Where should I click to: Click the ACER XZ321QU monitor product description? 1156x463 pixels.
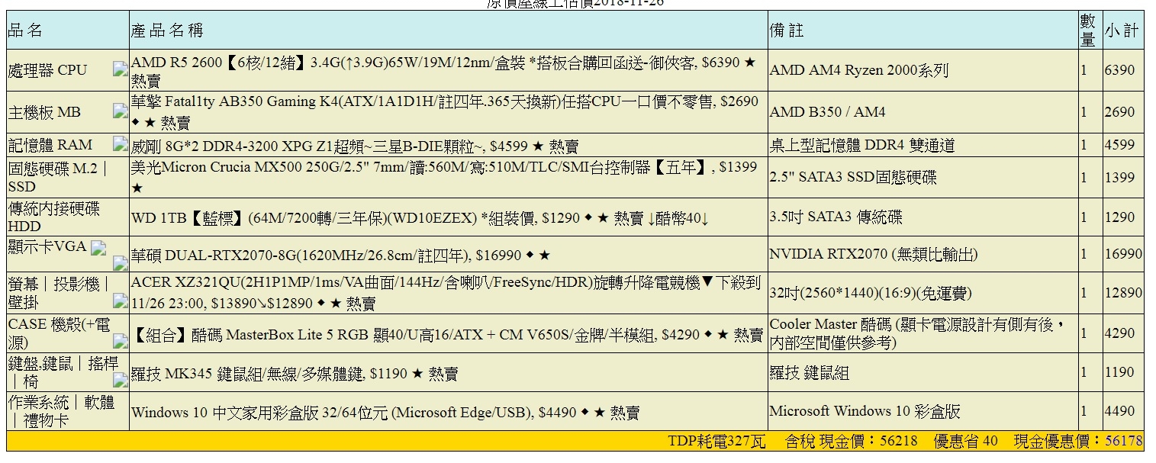coord(446,293)
